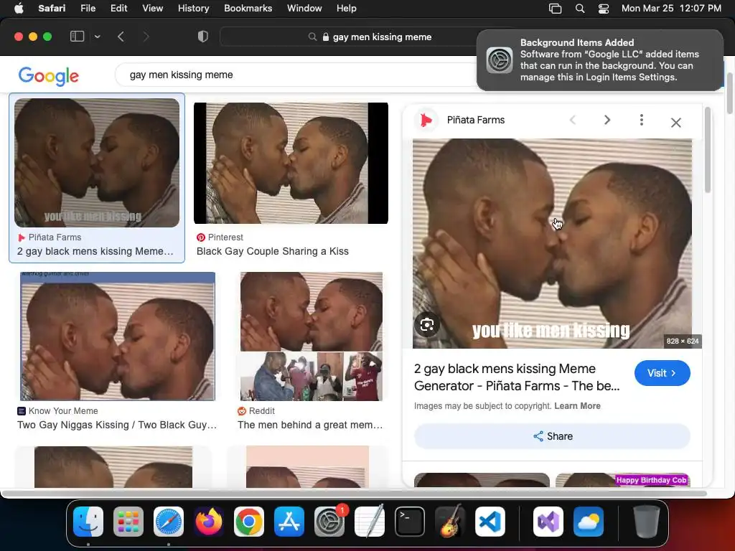Open the cloud weather app in Dock
This screenshot has height=551, width=735.
(x=589, y=522)
